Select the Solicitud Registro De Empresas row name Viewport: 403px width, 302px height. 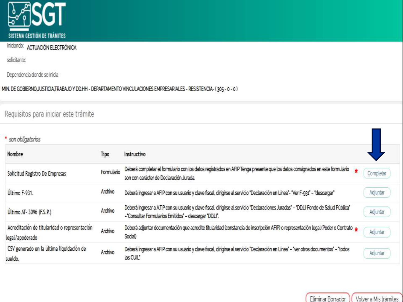click(37, 174)
